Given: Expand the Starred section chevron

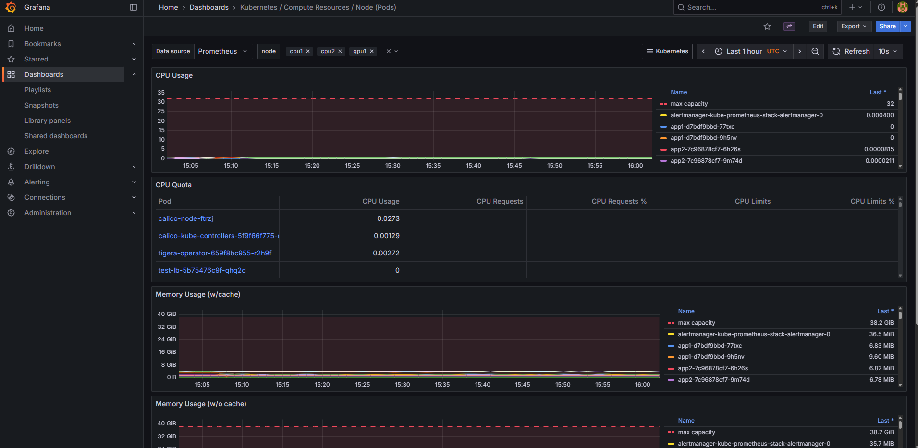Looking at the screenshot, I should (x=134, y=59).
